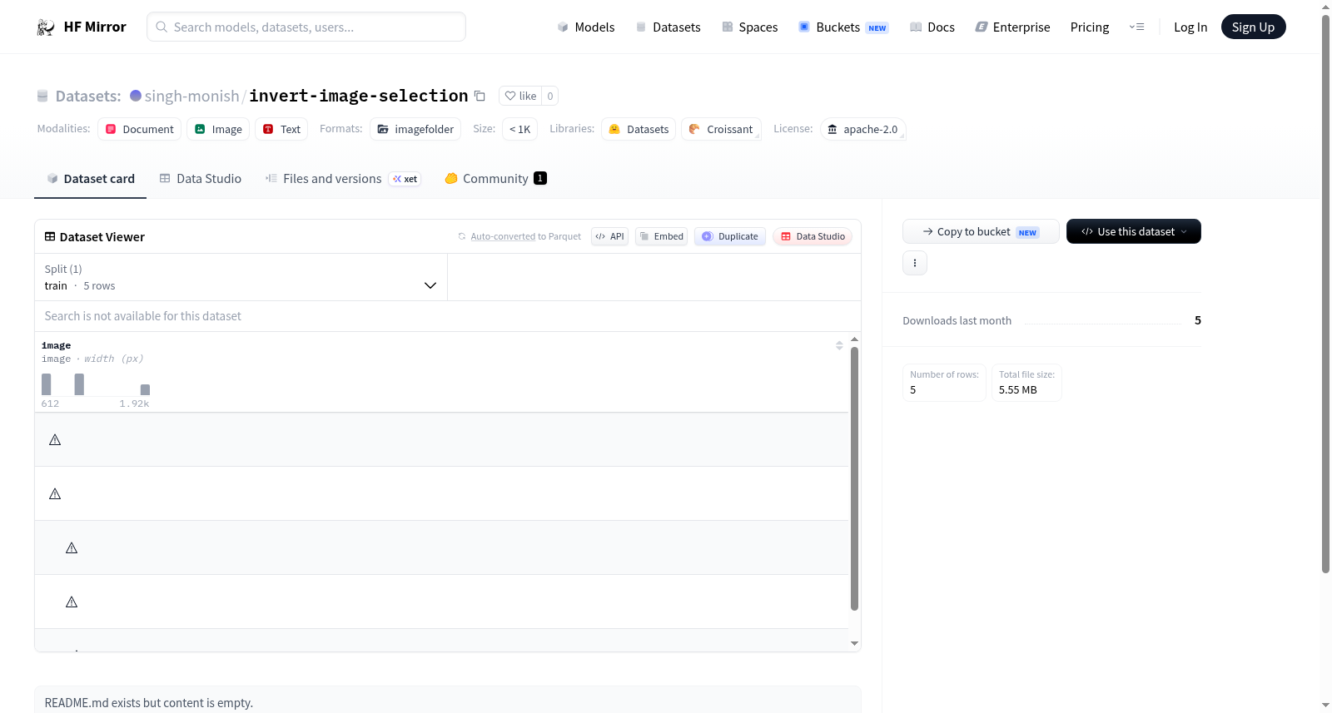Filter by Text modality tag
Screen dimensions: 1332x713
click(x=281, y=129)
